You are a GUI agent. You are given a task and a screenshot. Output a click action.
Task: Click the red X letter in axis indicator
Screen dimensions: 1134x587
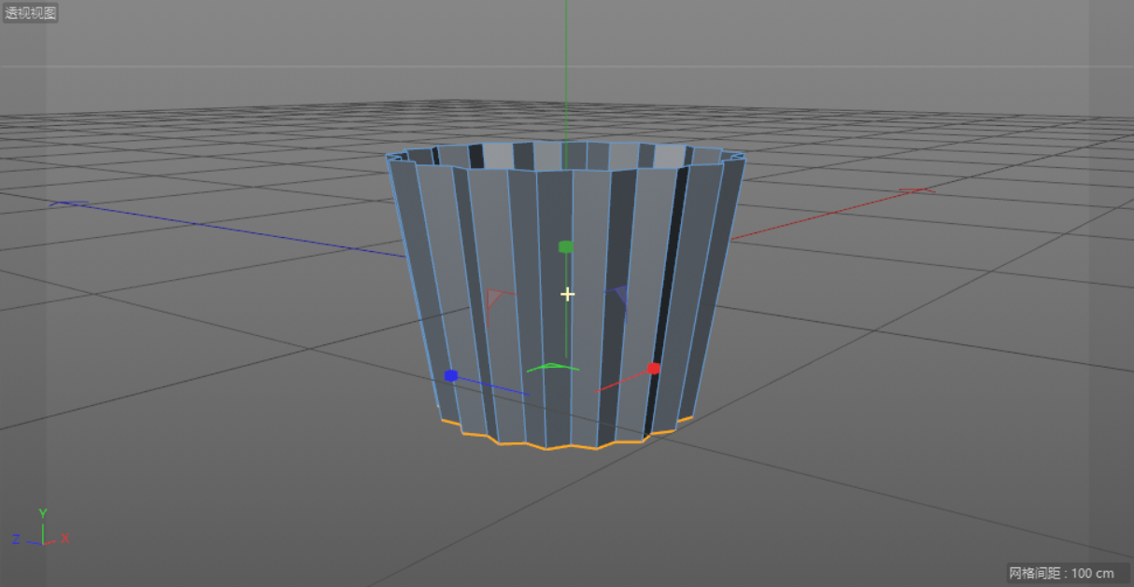(x=65, y=538)
